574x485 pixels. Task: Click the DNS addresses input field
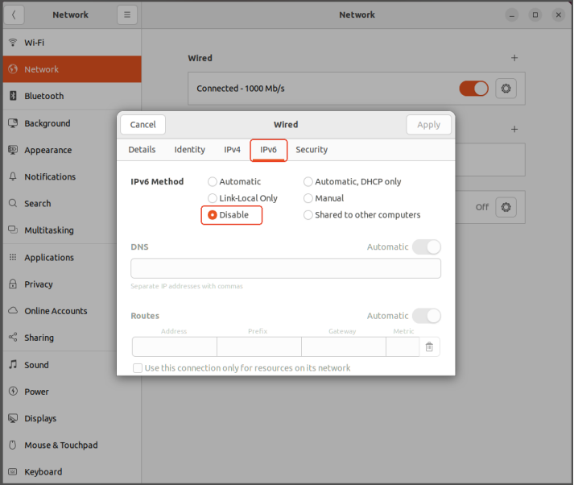click(286, 268)
